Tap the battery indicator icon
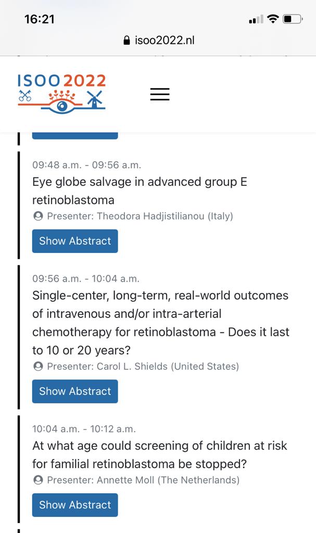 click(x=293, y=19)
